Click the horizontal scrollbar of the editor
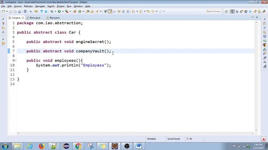Image resolution: width=268 pixels, height=150 pixels. point(135,133)
